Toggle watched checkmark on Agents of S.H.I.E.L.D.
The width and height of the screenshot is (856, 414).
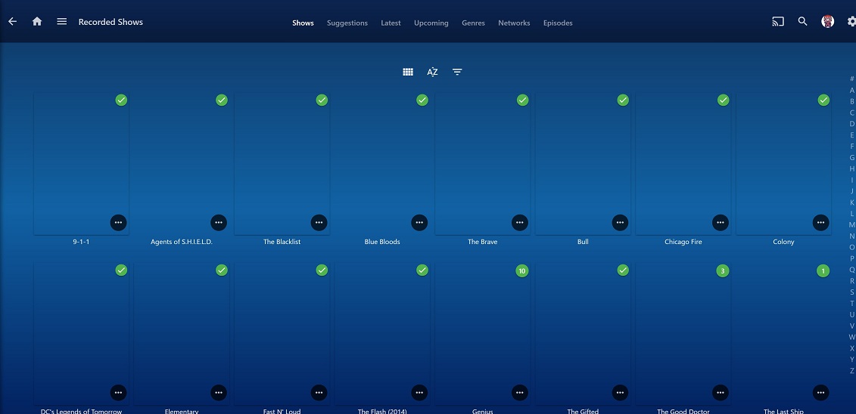222,100
